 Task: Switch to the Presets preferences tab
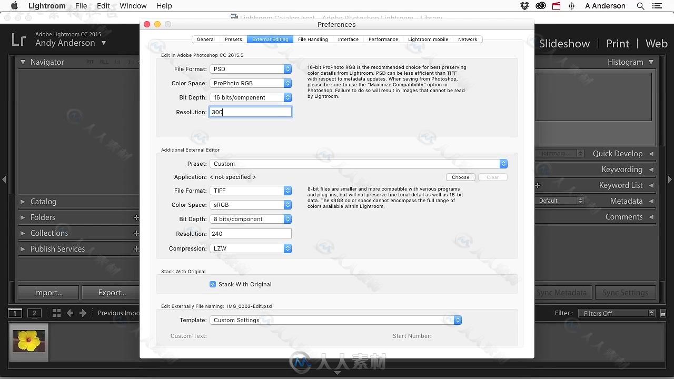(233, 39)
